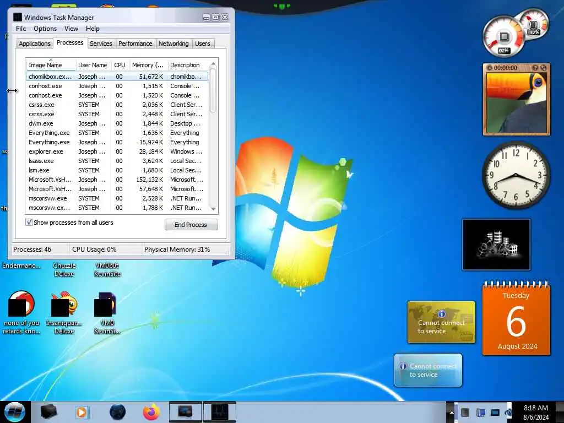Open Insaniquarium Deluxe desktop shortcut
The width and height of the screenshot is (564, 423).
click(64, 312)
